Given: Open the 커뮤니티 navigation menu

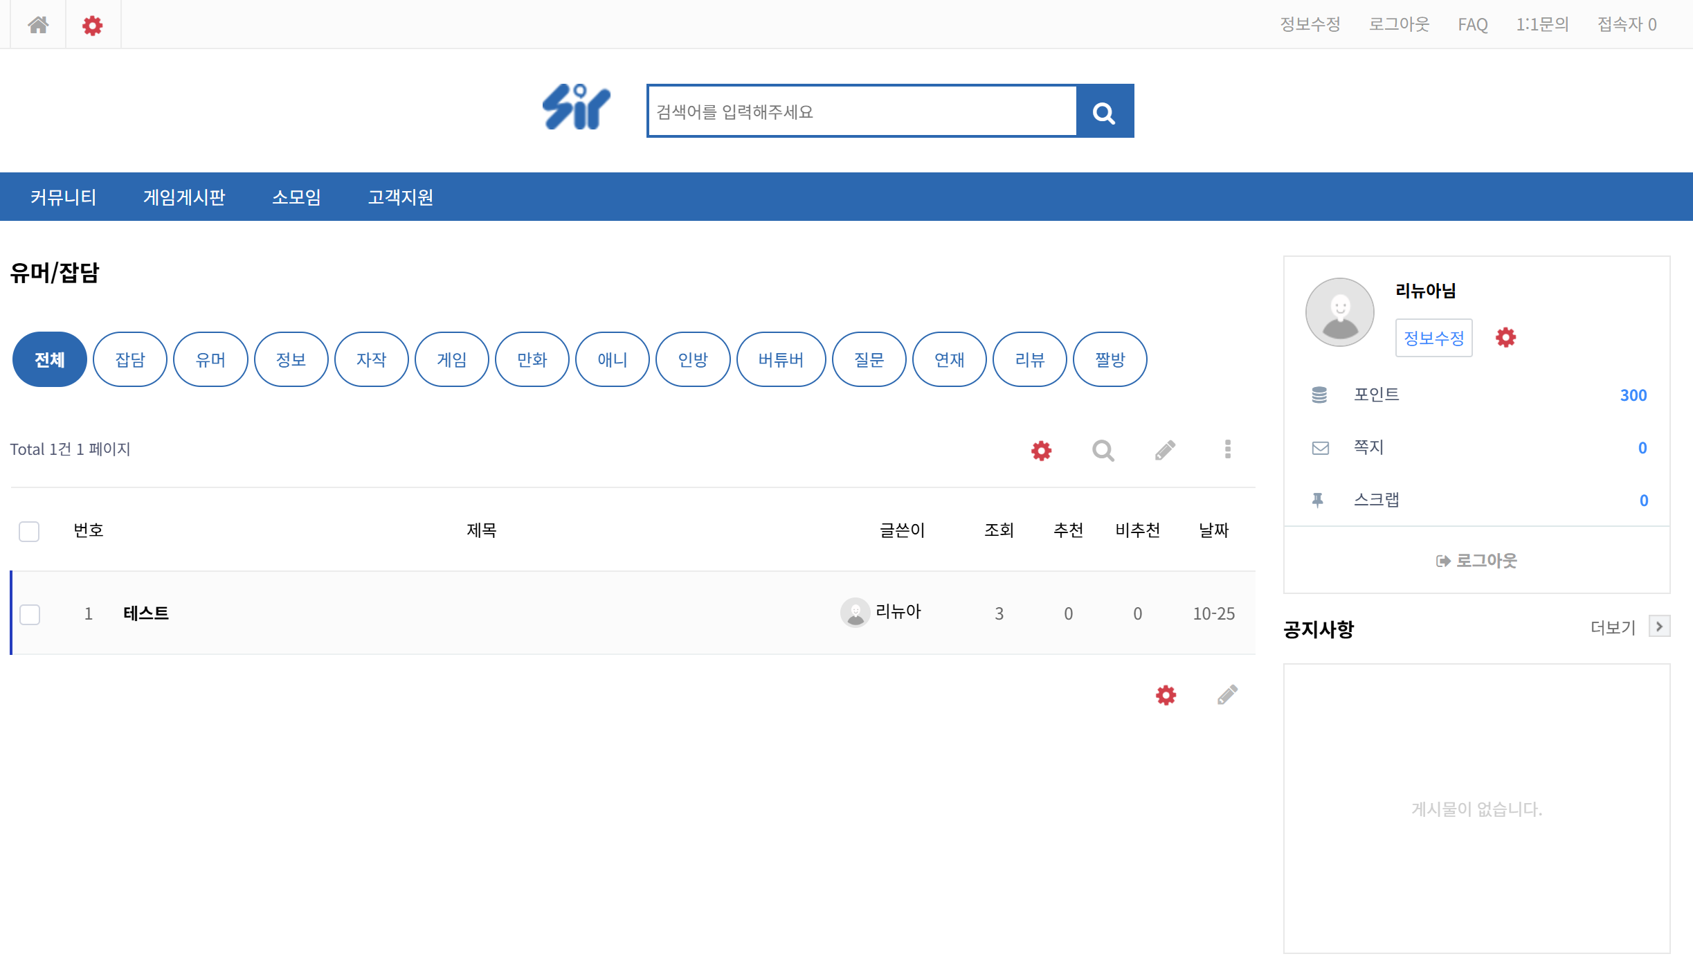Looking at the screenshot, I should click(x=63, y=197).
